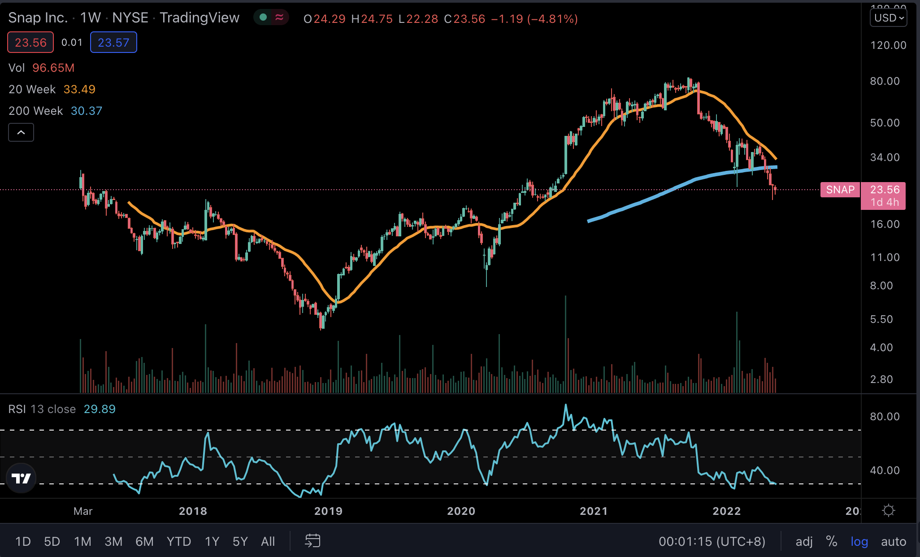Click the 120.00 price axis value
Image resolution: width=920 pixels, height=557 pixels.
(888, 45)
